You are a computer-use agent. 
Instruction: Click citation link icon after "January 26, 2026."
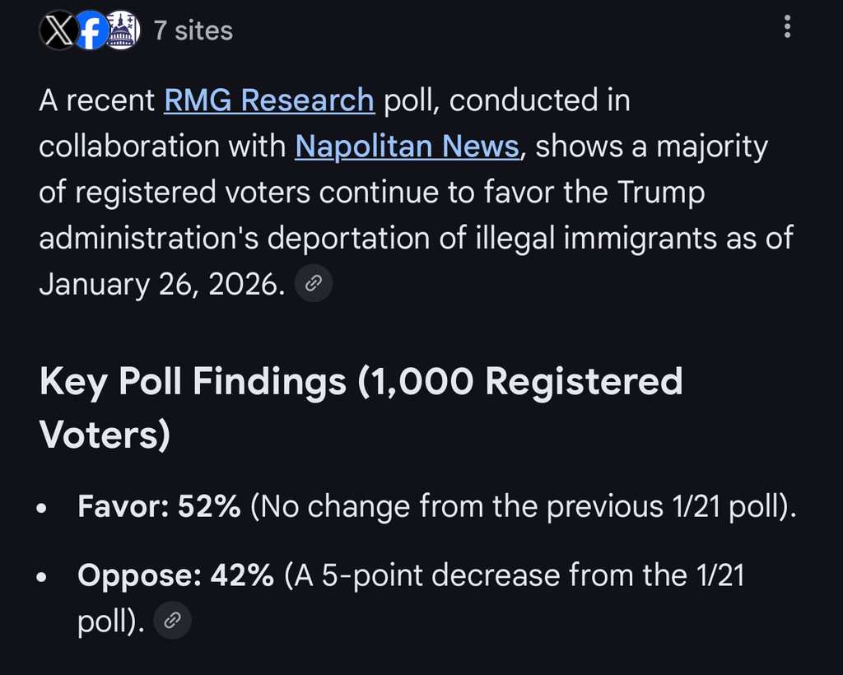(x=313, y=284)
